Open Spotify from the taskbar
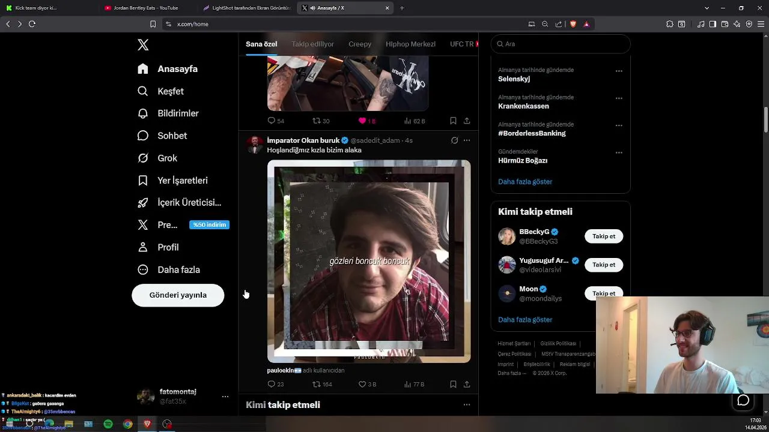The height and width of the screenshot is (432, 769). coord(108,424)
